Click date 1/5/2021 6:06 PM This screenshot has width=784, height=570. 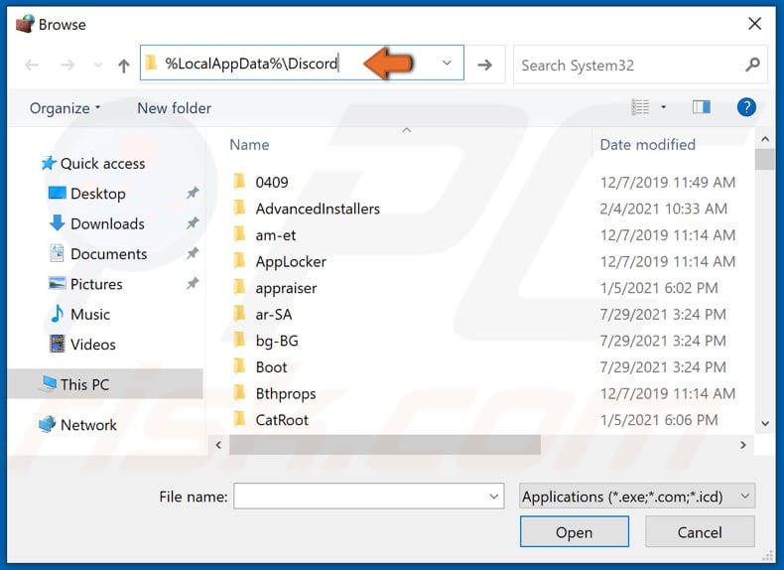coord(659,420)
